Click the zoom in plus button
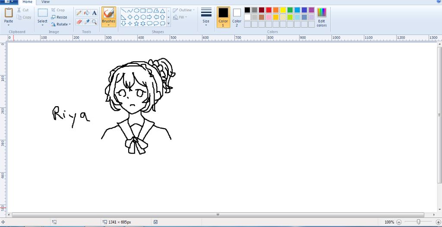This screenshot has width=442, height=227. tap(438, 222)
